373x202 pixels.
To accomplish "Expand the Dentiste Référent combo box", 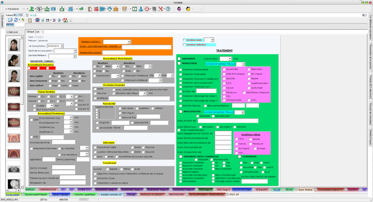I will 75,56.
